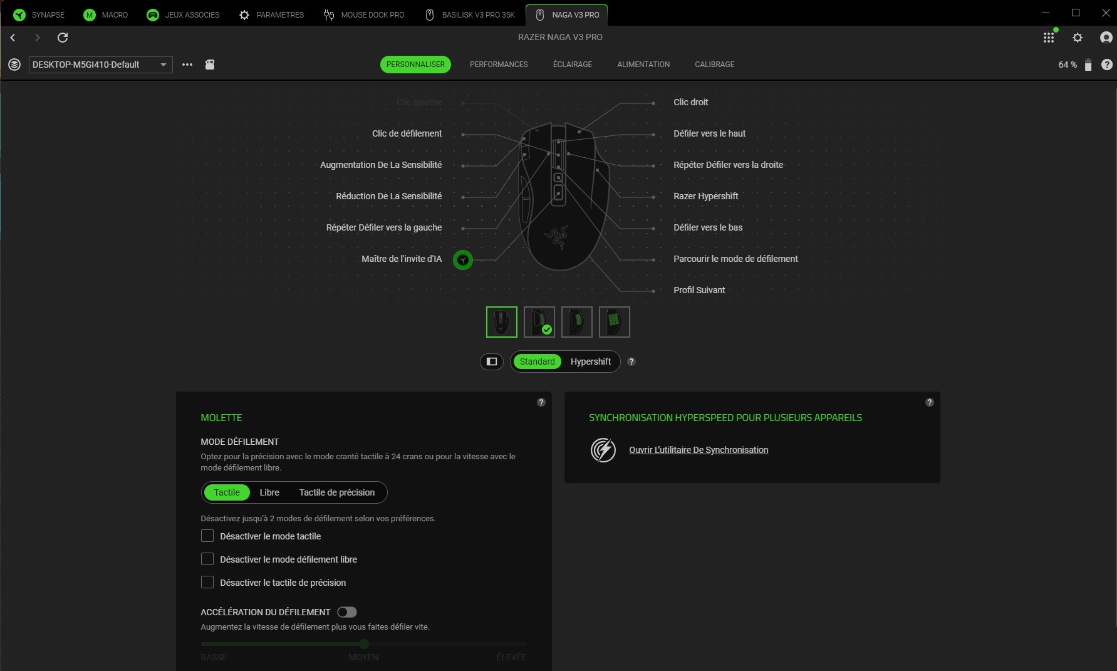
Task: Select the checked side plate thumbnail
Action: pos(539,322)
